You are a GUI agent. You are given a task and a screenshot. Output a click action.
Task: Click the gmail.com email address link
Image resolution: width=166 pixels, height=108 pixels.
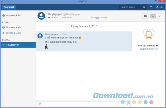point(99,18)
